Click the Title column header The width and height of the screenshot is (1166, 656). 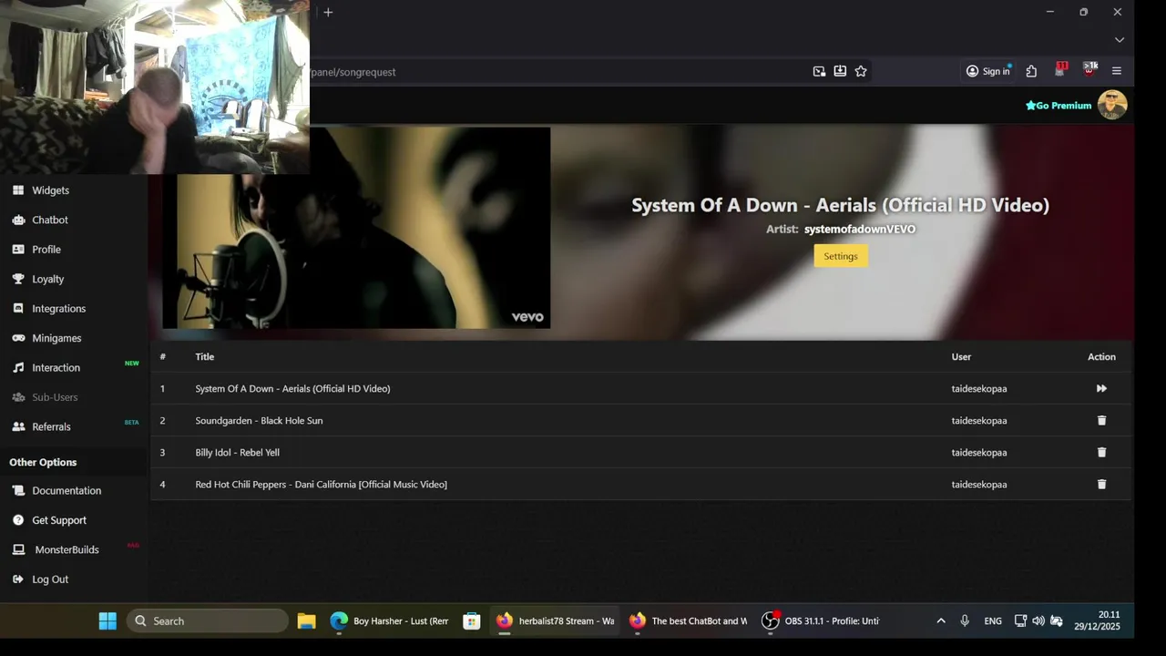[x=204, y=357]
